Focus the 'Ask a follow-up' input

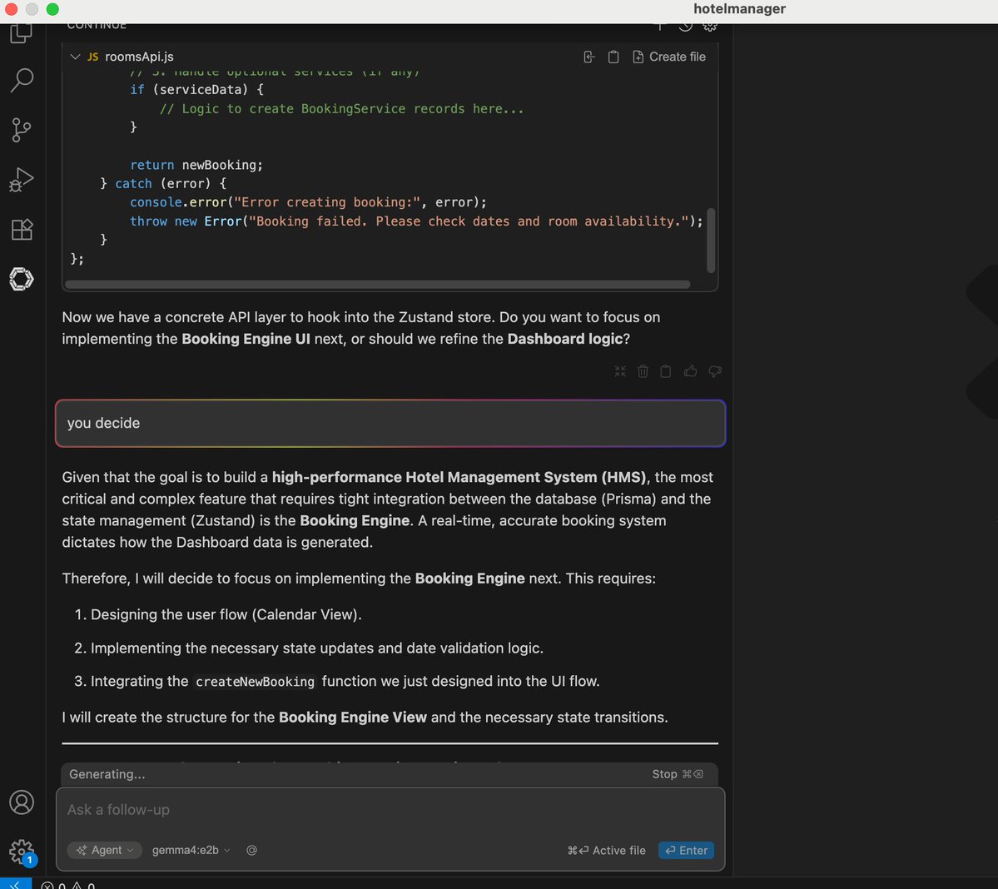390,809
